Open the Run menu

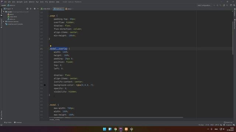pyautogui.click(x=37, y=2)
